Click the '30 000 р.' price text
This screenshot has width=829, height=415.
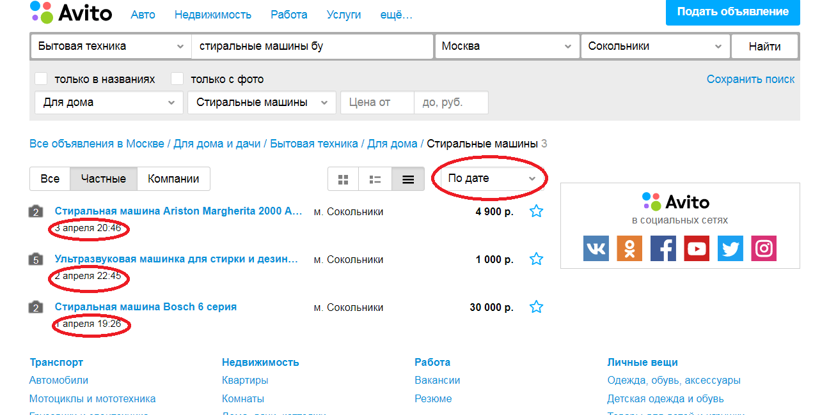491,307
